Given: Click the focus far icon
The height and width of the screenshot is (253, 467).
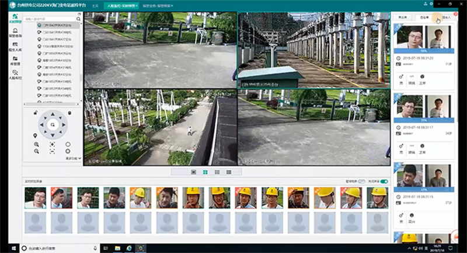Looking at the screenshot, I should coord(52,151).
